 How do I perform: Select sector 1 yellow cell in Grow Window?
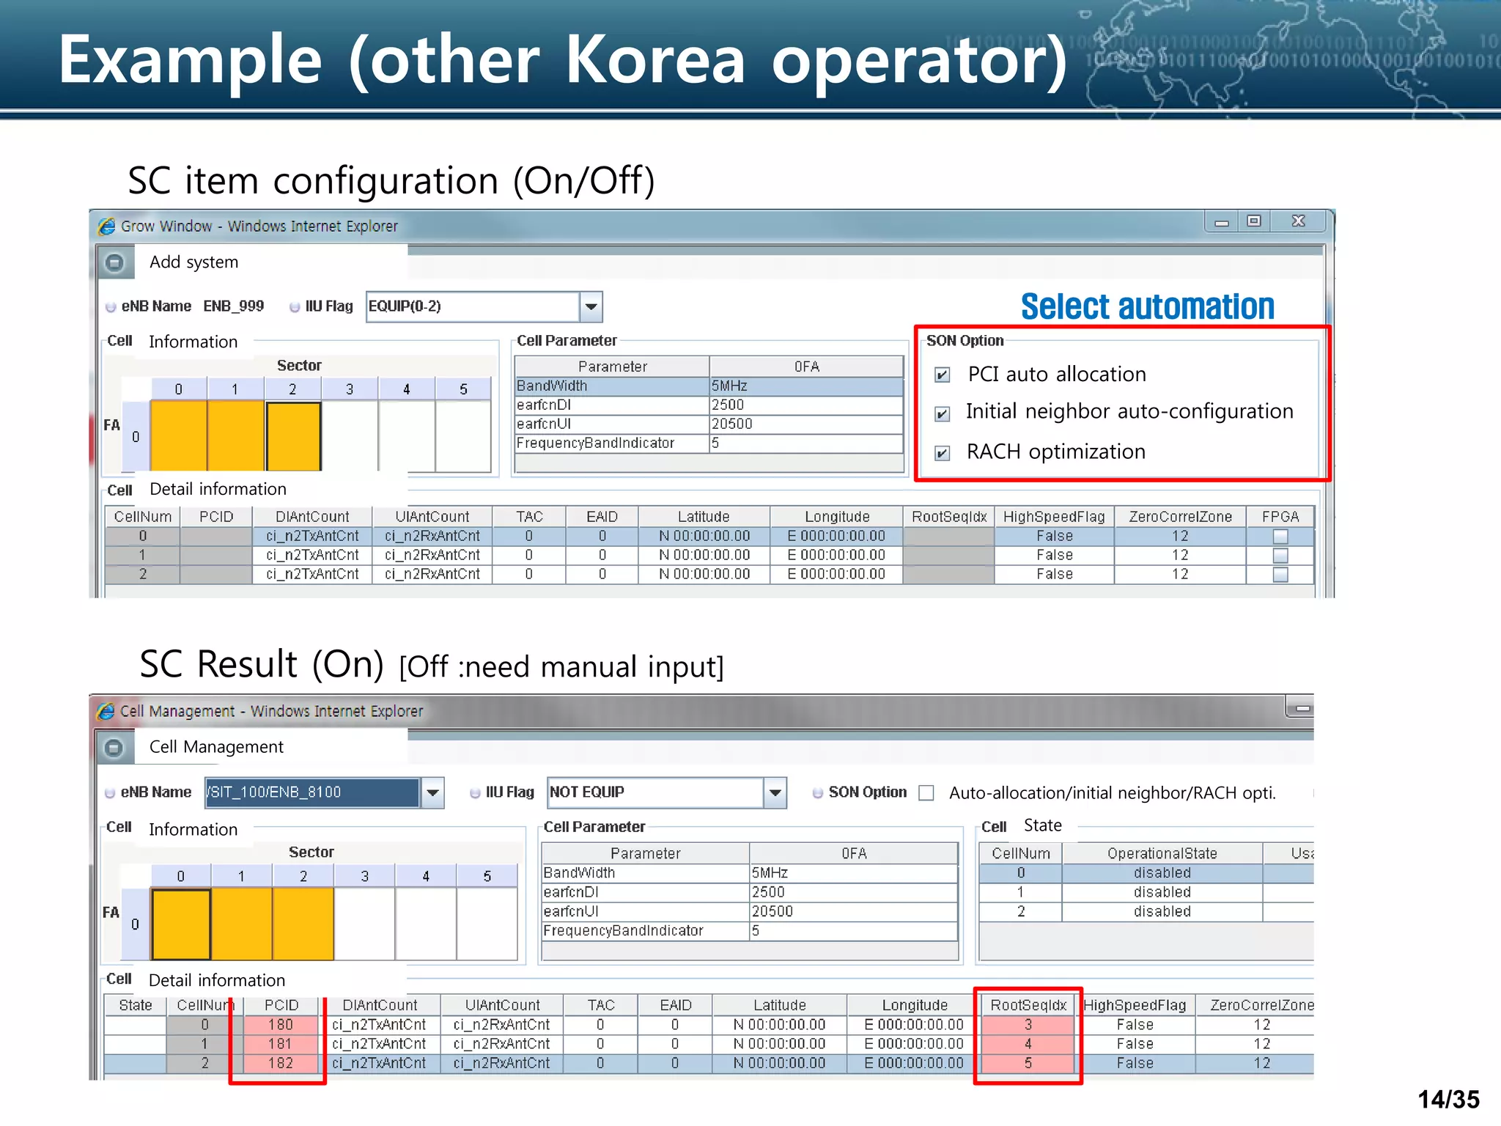(236, 435)
